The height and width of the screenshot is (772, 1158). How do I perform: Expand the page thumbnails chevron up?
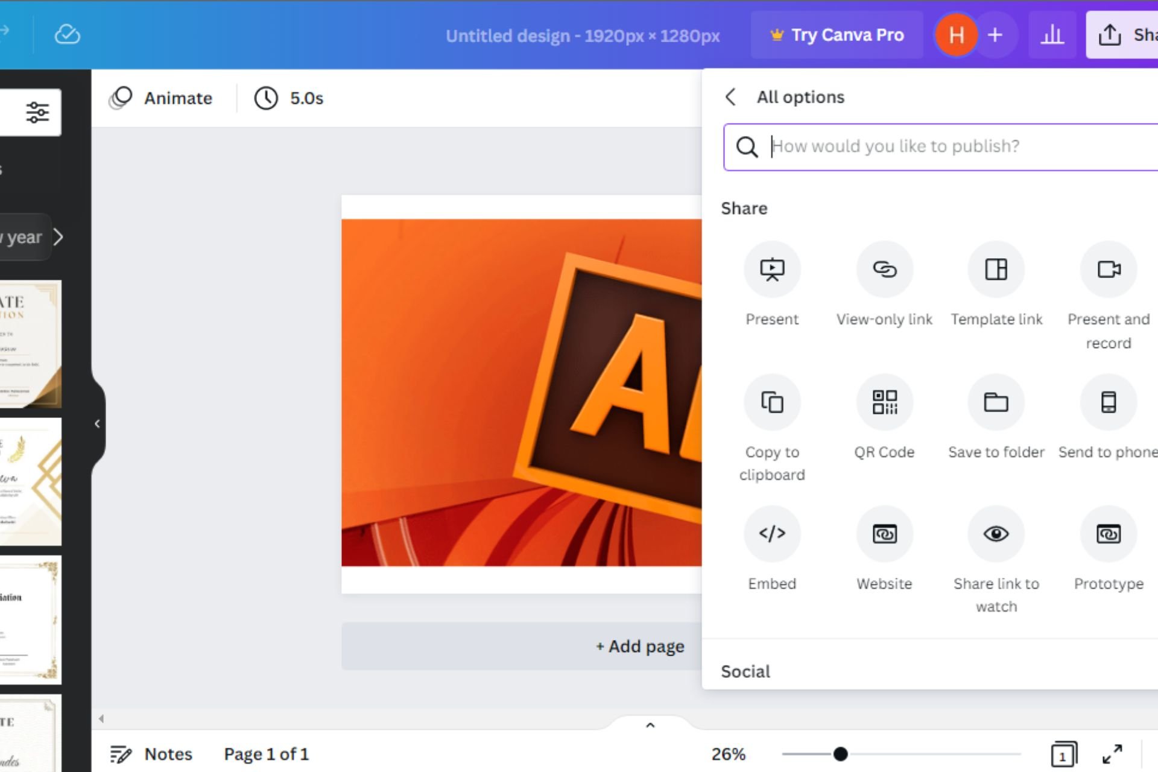(x=650, y=725)
